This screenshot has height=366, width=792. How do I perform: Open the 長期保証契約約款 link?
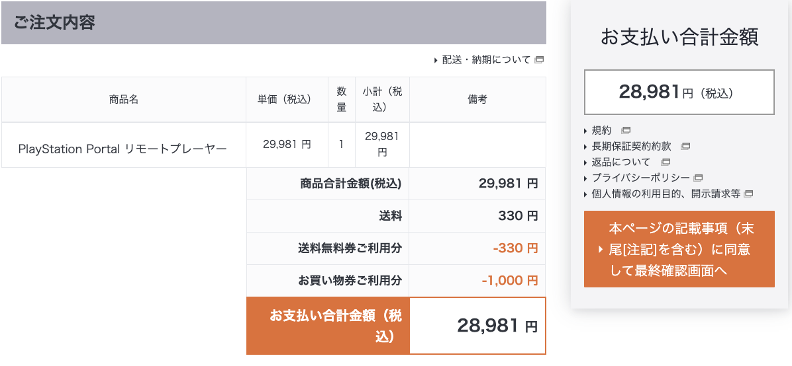coord(631,147)
